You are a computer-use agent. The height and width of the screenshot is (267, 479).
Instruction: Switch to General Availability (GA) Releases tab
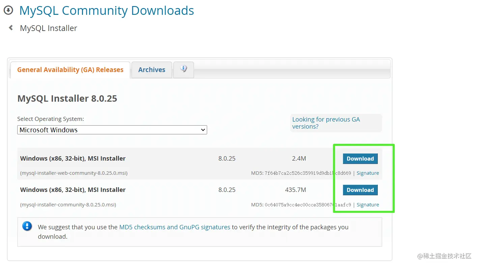(70, 70)
